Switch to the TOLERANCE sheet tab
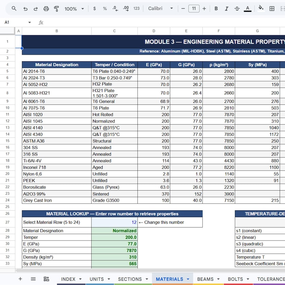This screenshot has height=285, width=285. 271,279
